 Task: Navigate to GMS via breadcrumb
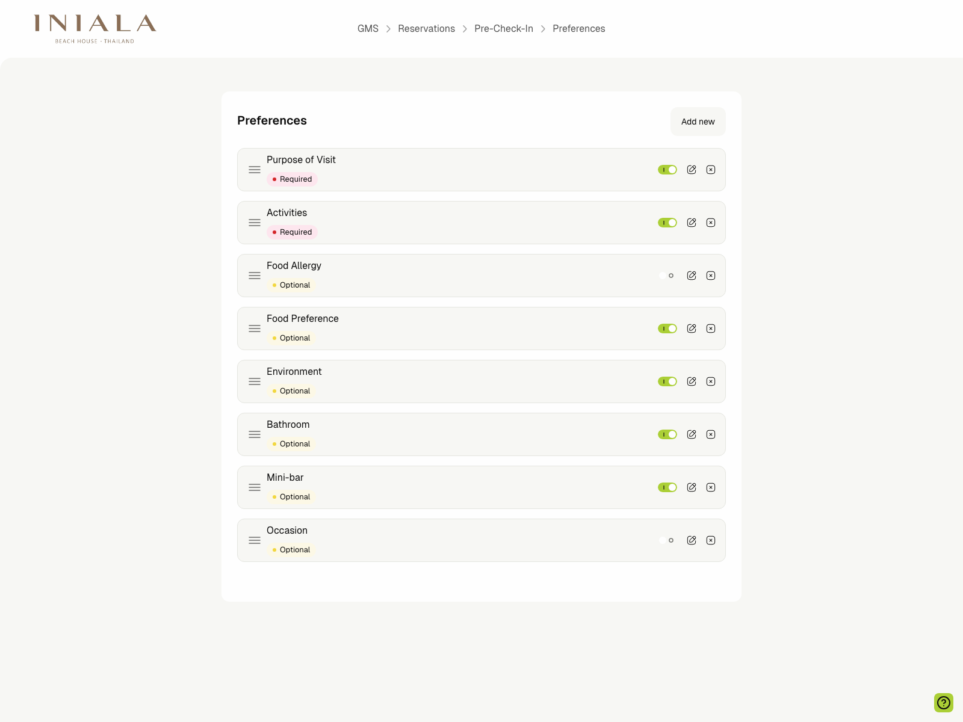(368, 28)
